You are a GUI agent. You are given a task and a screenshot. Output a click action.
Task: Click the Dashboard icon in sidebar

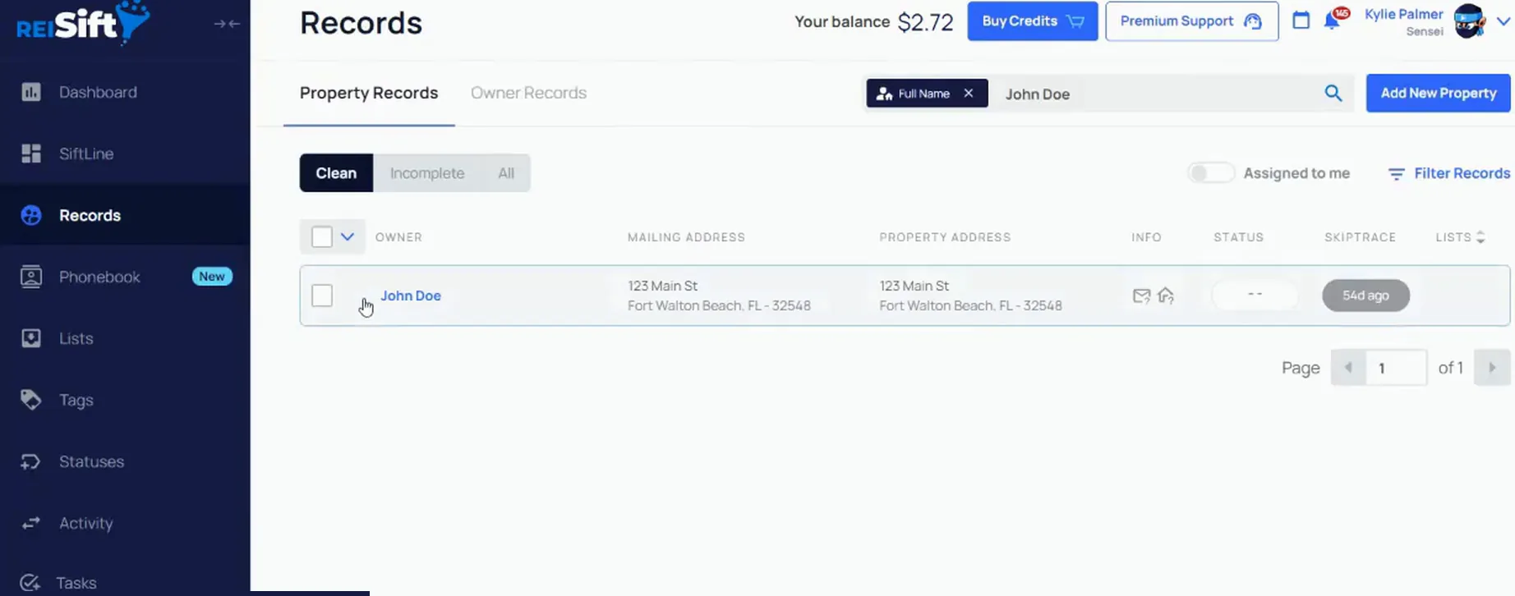click(x=31, y=92)
